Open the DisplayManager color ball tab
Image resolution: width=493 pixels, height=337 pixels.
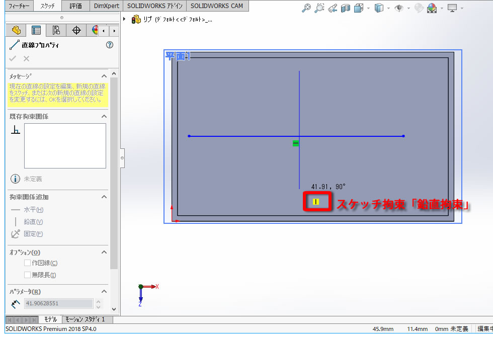click(x=95, y=30)
